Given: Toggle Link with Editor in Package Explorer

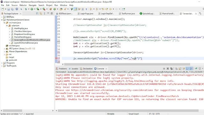Looking at the screenshot, I should click(41, 13).
